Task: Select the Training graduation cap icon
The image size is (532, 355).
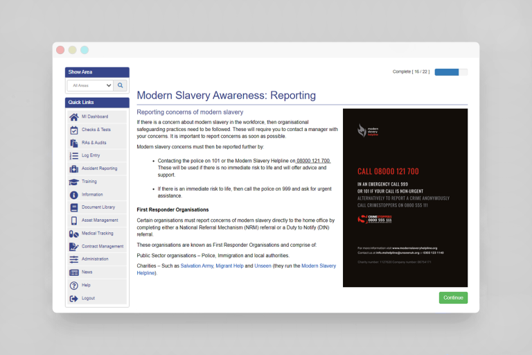Action: coord(74,182)
